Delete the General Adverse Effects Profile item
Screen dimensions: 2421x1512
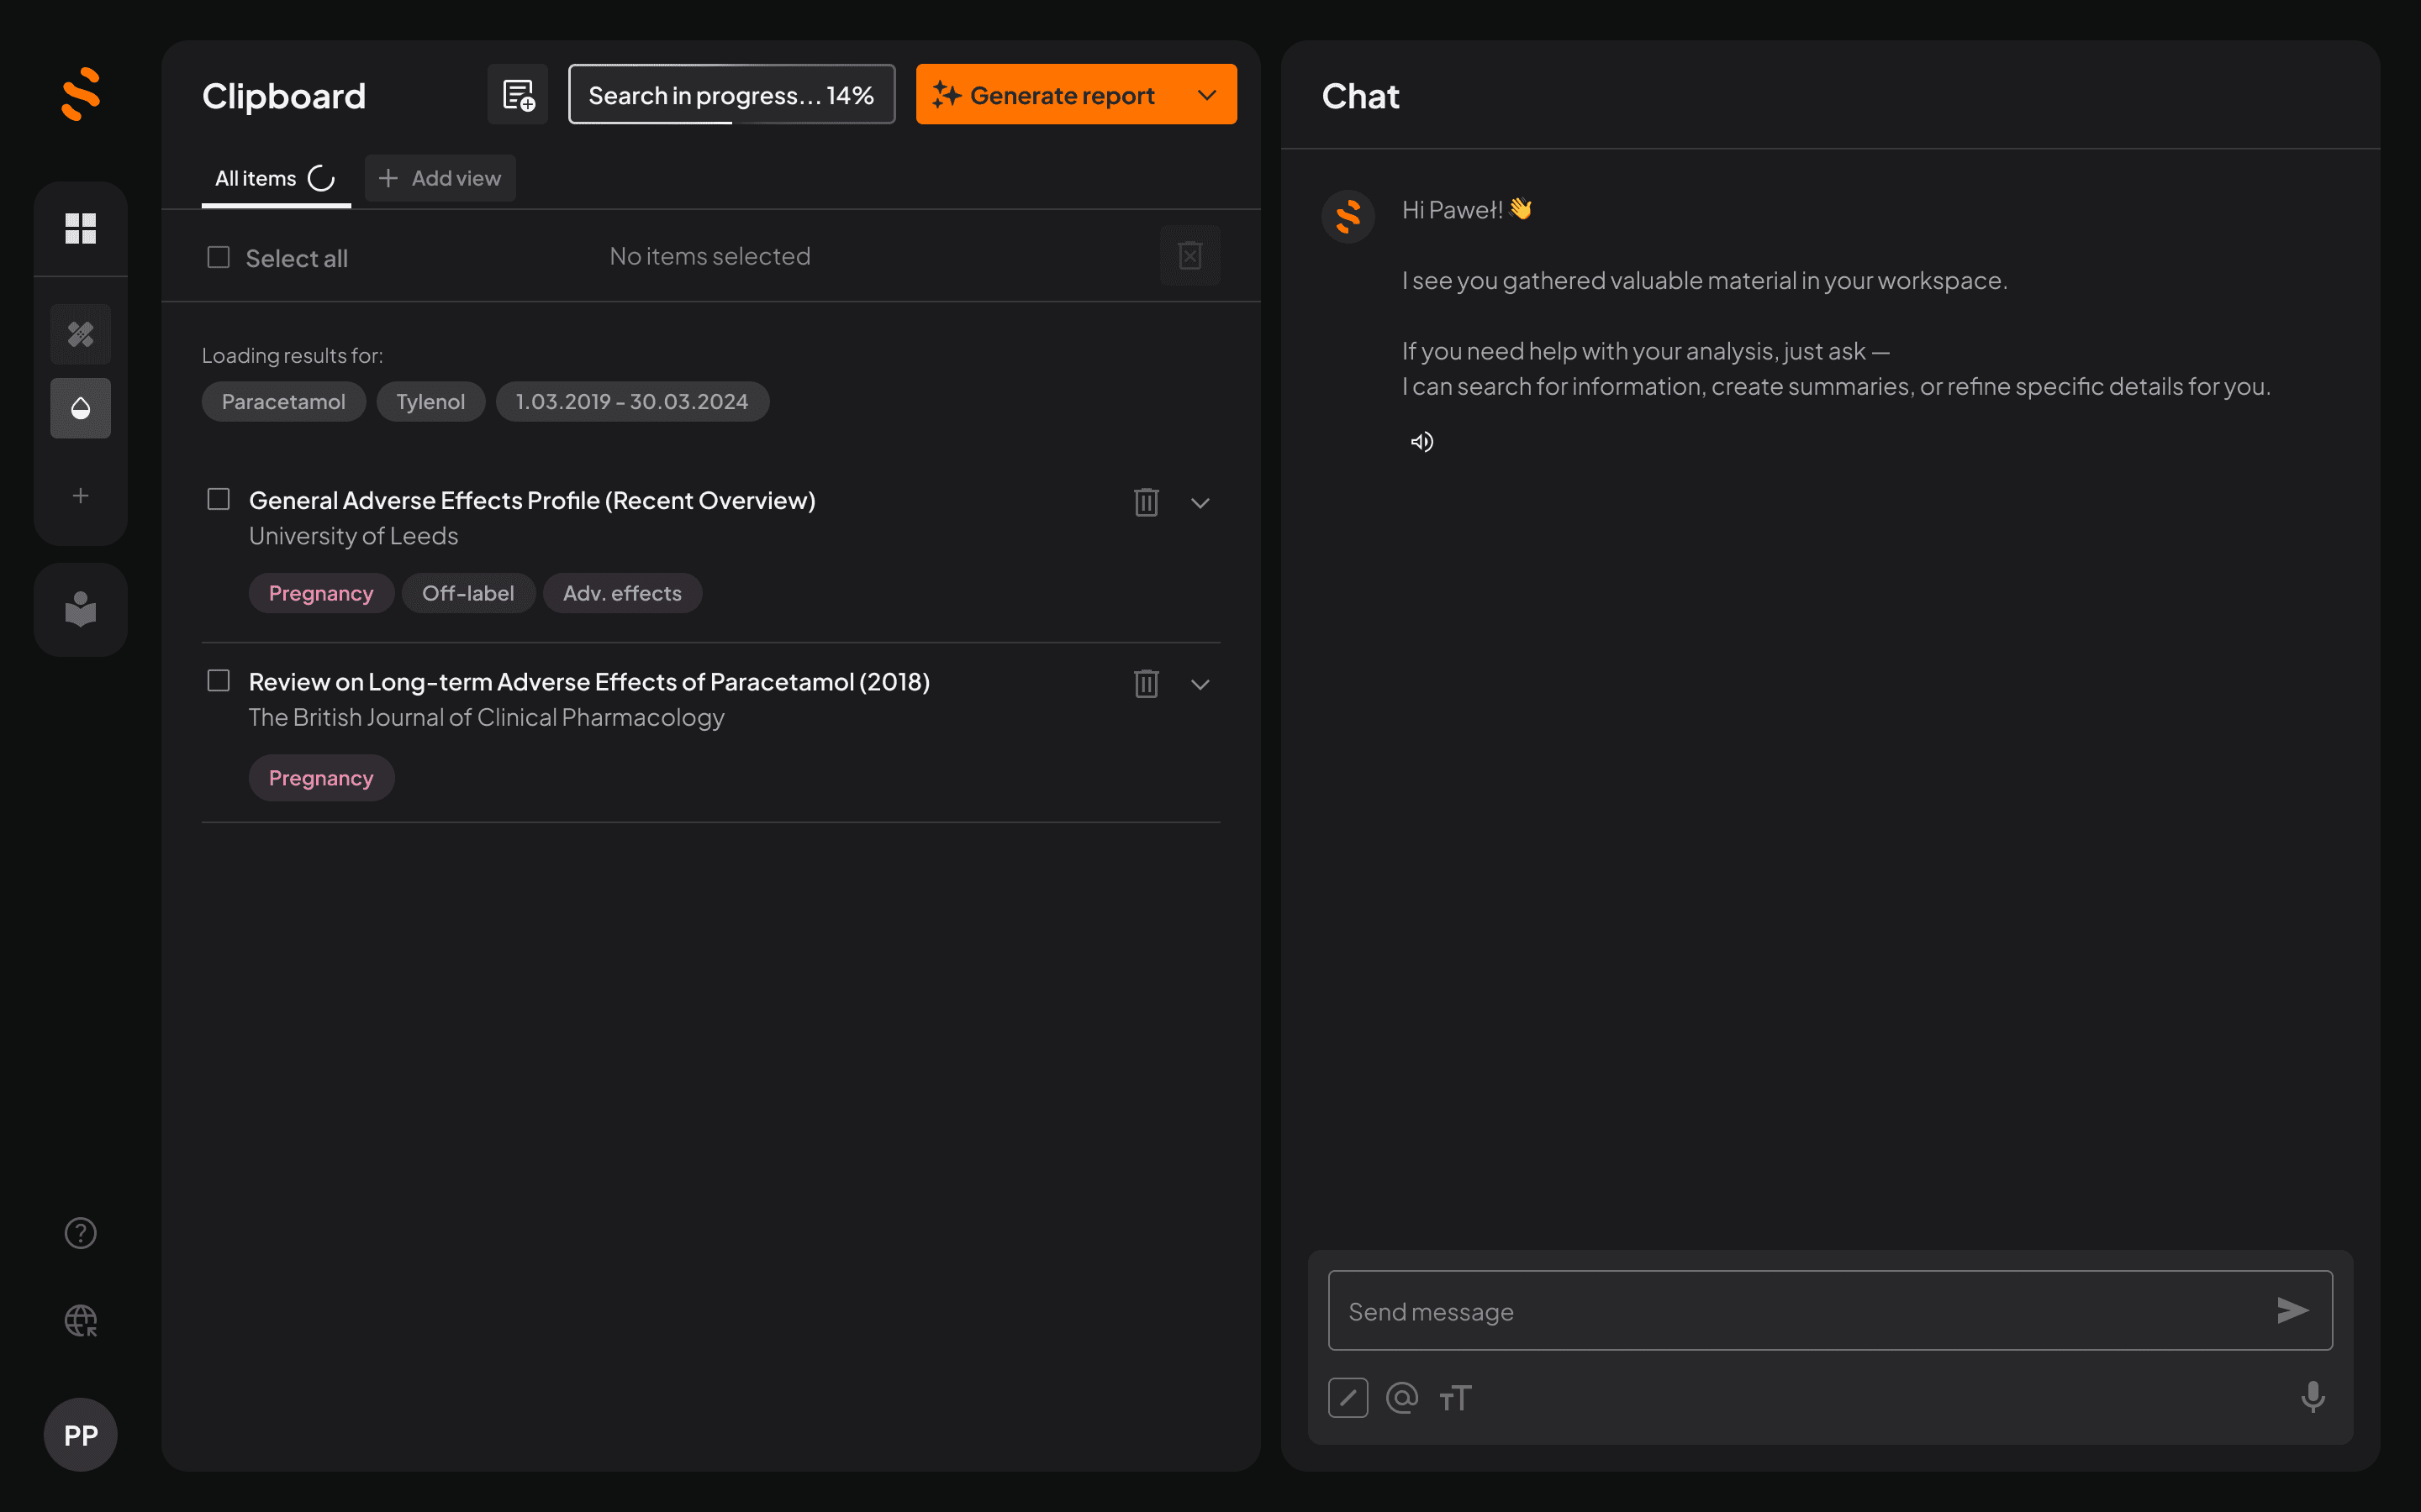coord(1146,502)
